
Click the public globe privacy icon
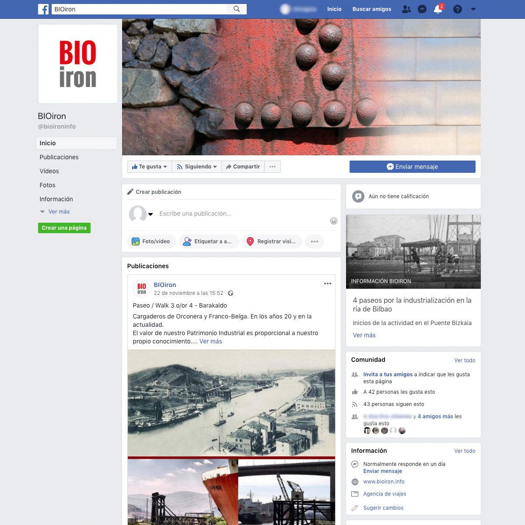pos(231,293)
